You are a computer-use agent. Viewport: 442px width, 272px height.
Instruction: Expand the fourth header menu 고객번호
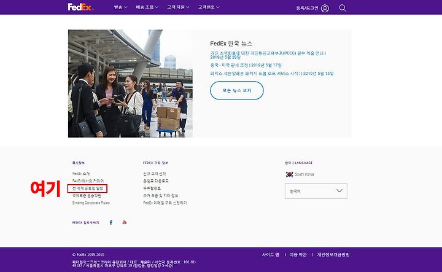click(209, 7)
